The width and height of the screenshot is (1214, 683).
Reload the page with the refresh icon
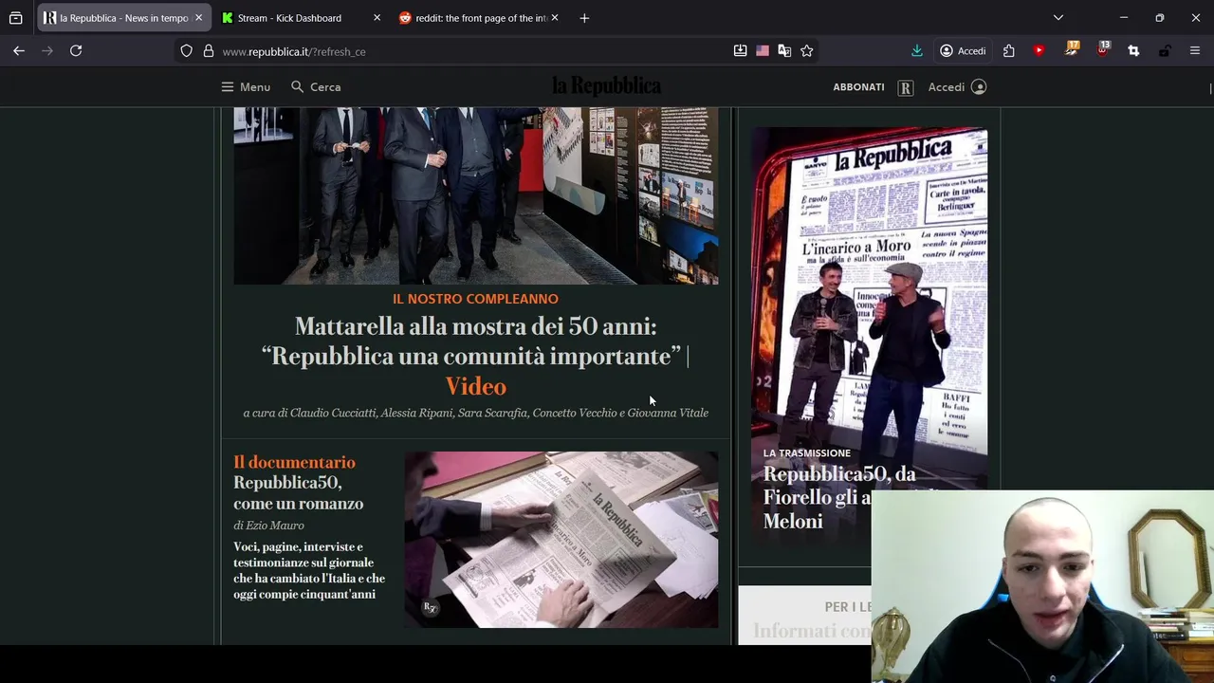coord(76,51)
